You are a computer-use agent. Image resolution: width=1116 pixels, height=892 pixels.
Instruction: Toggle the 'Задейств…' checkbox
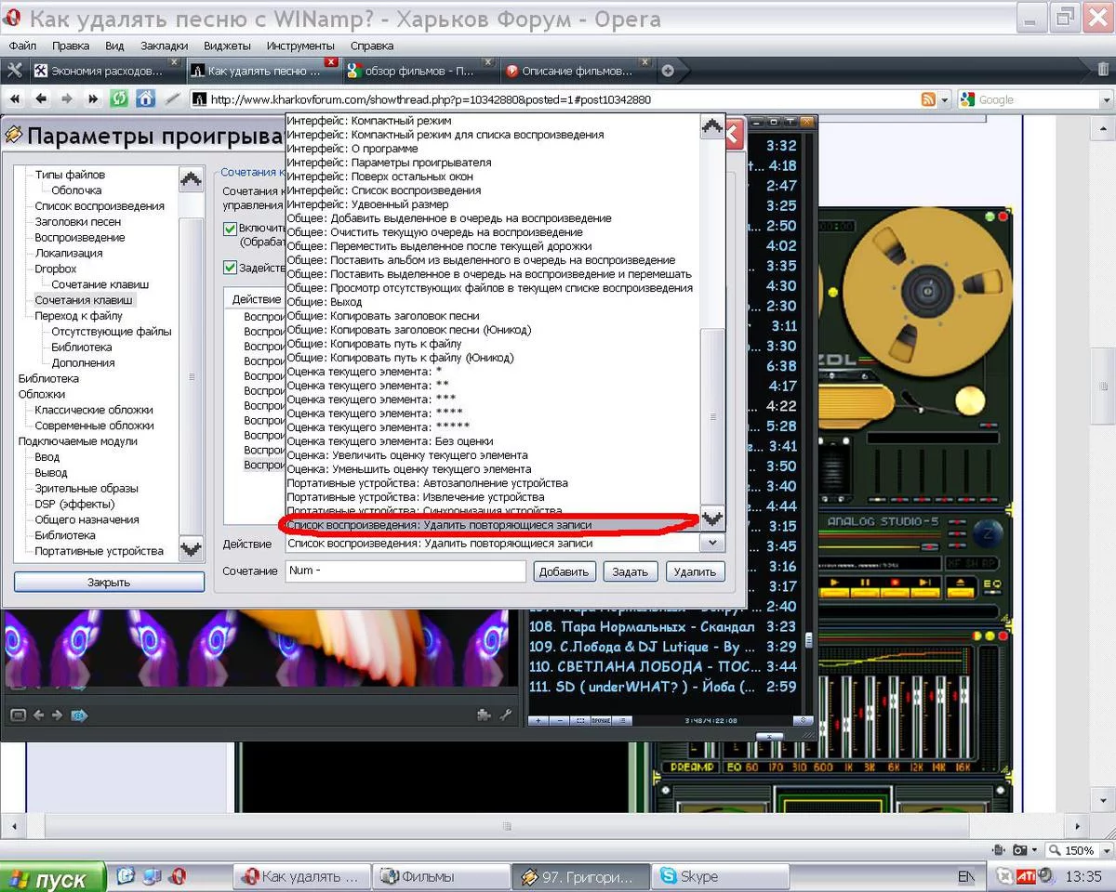coord(230,268)
